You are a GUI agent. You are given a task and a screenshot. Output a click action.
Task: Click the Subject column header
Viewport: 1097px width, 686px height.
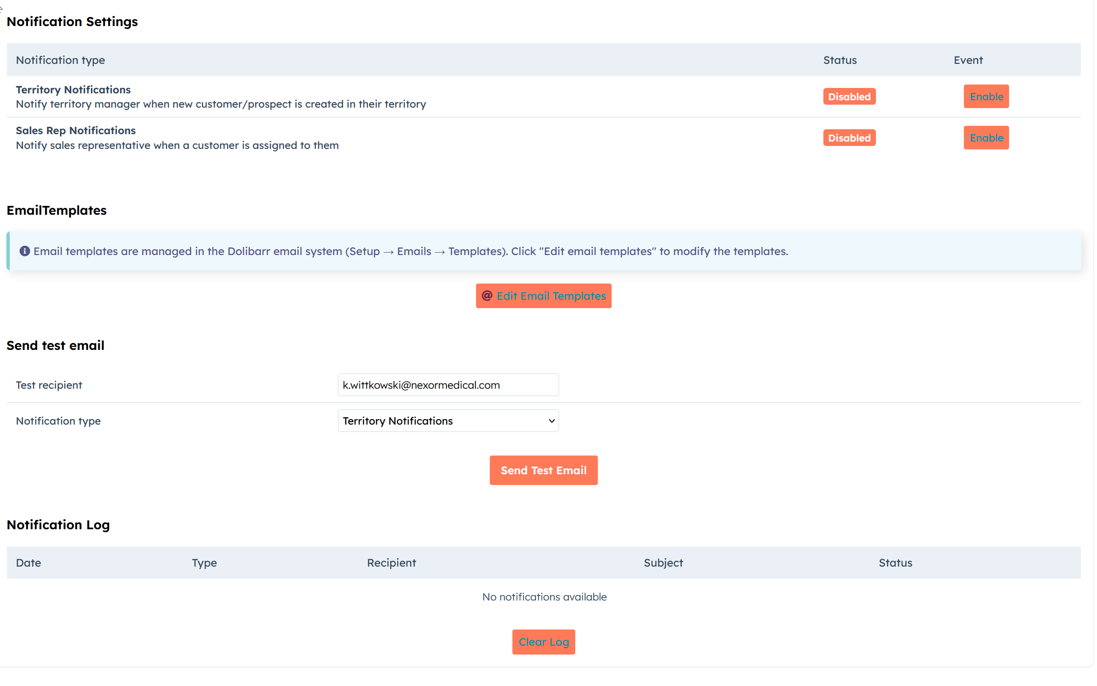pos(663,563)
